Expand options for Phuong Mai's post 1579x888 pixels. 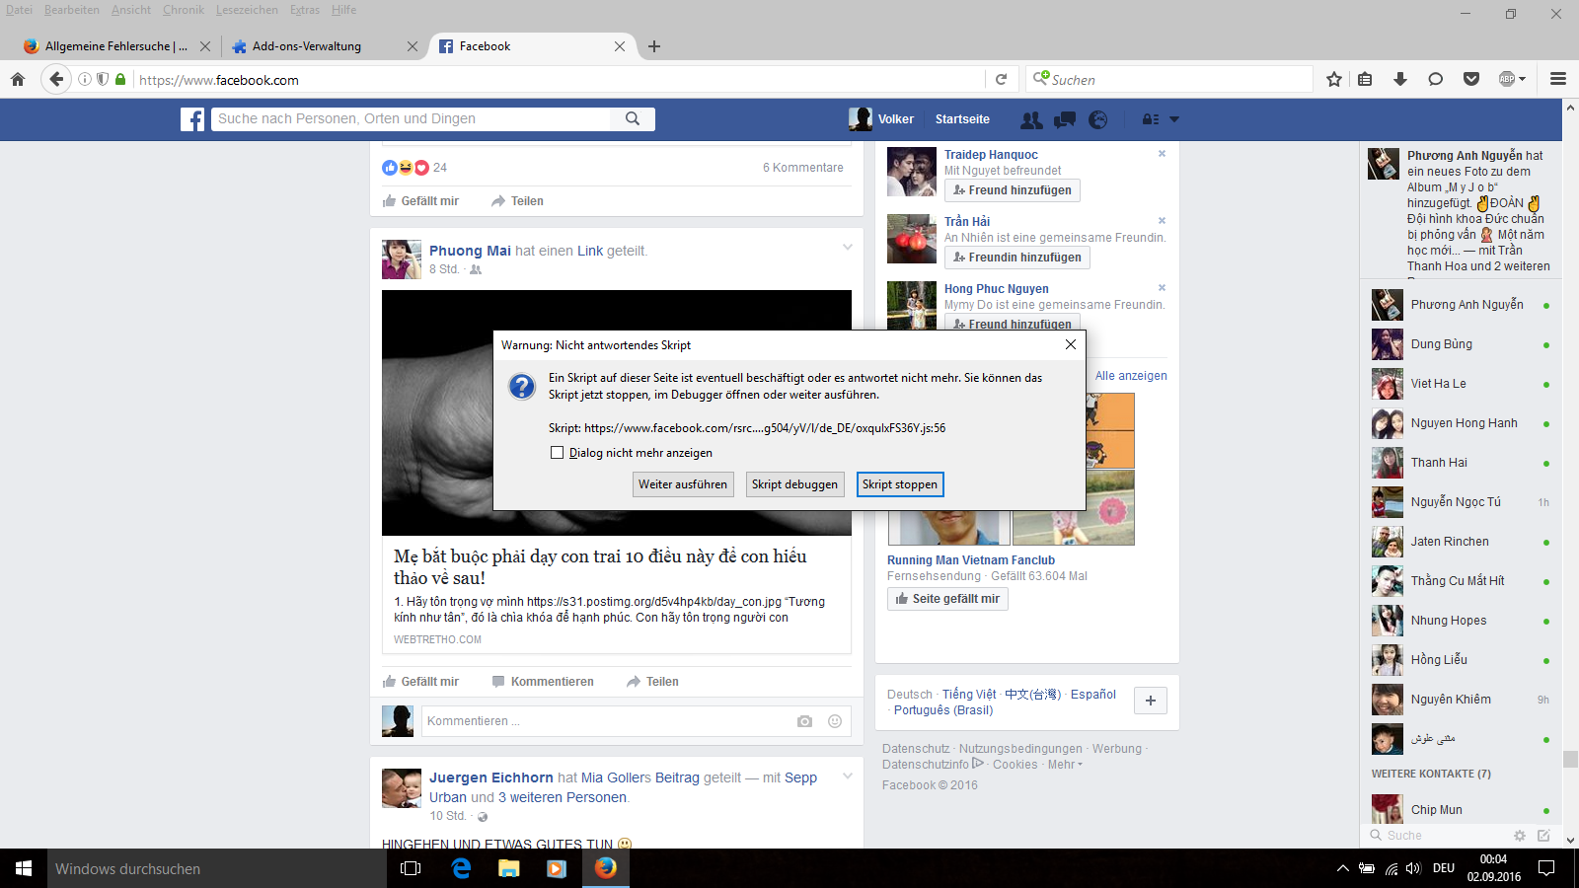pos(847,248)
